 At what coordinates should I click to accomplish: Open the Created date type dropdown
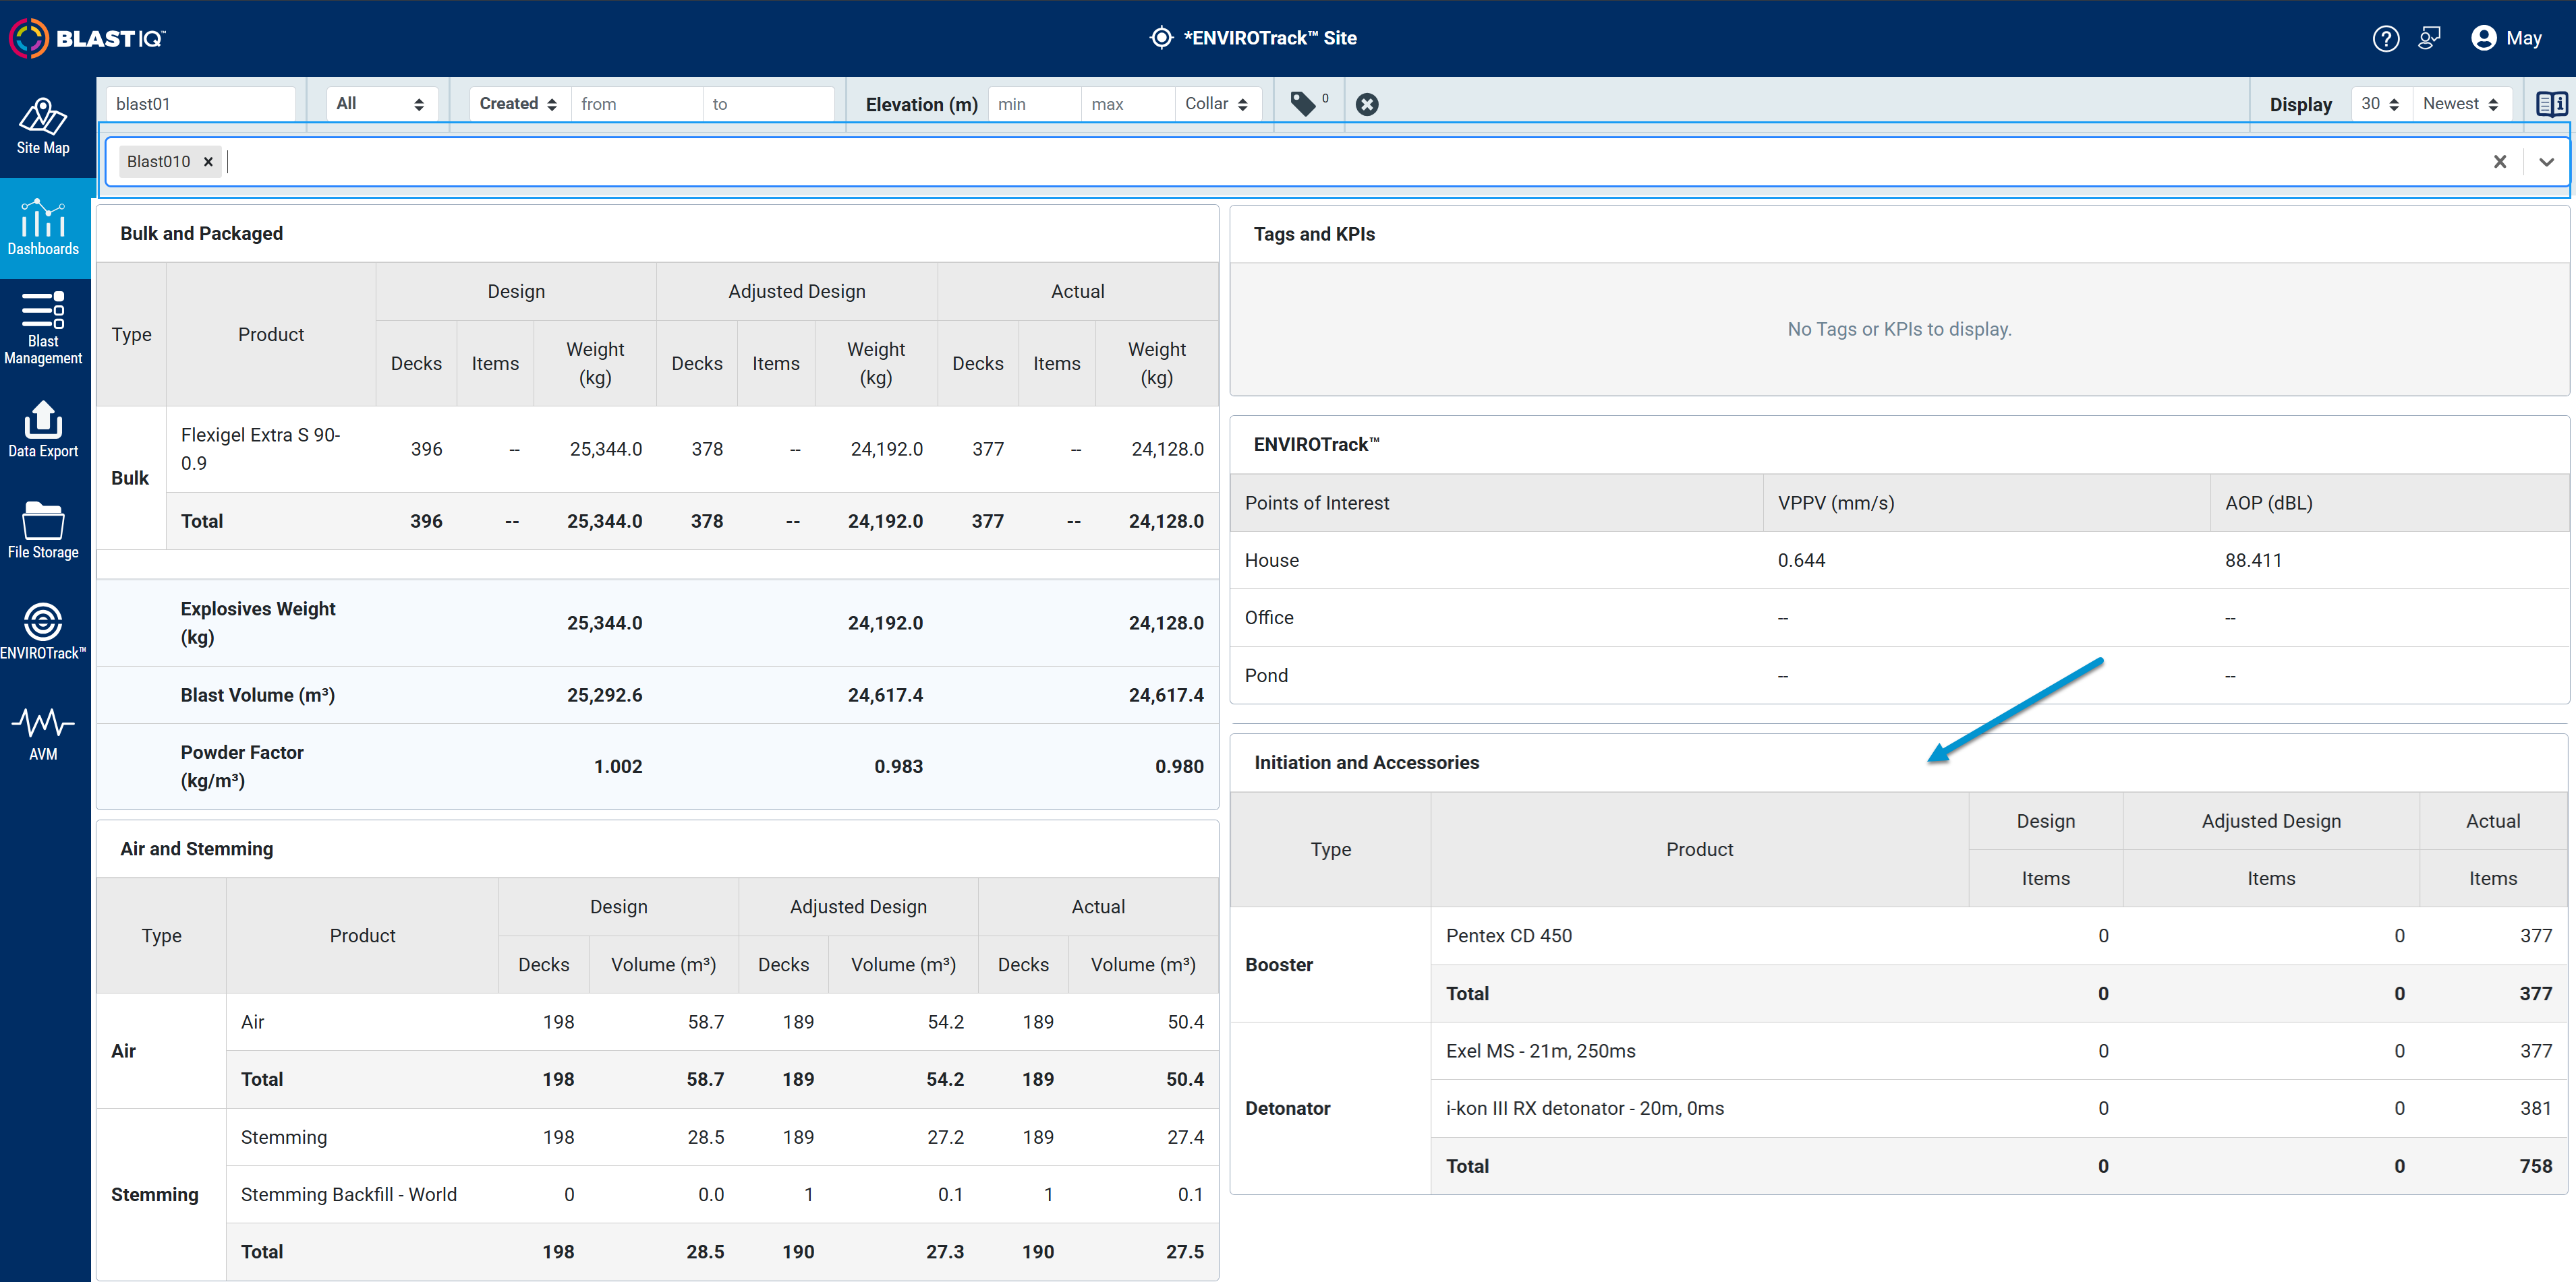519,104
